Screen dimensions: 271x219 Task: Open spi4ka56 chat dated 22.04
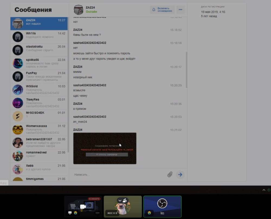click(39, 63)
